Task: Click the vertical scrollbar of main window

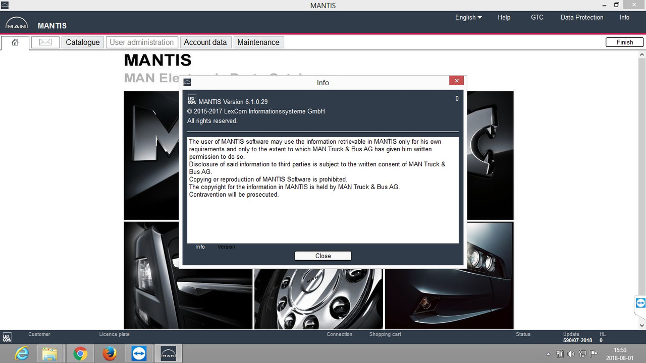Action: pos(642,190)
